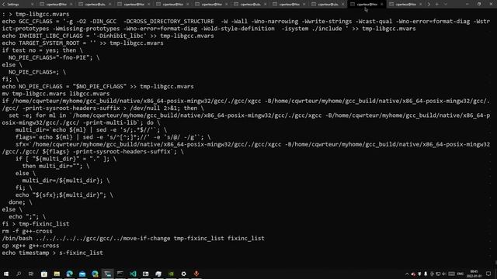497x279 pixels.
Task: Click the line 'mv tmp-libgcc.mvars libgcc.mvars'
Action: 56,94
